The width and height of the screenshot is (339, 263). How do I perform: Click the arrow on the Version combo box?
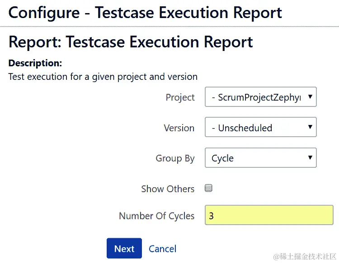tap(310, 127)
